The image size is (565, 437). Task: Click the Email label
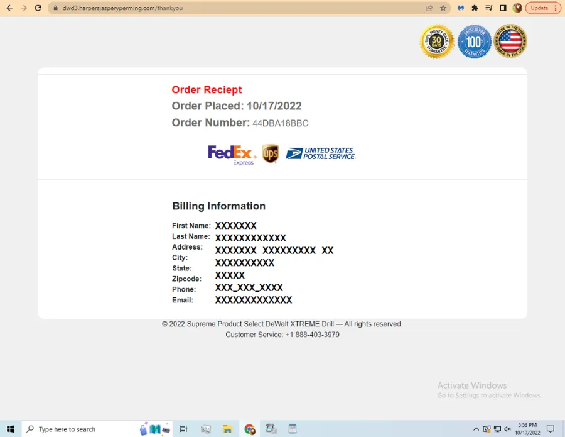183,300
